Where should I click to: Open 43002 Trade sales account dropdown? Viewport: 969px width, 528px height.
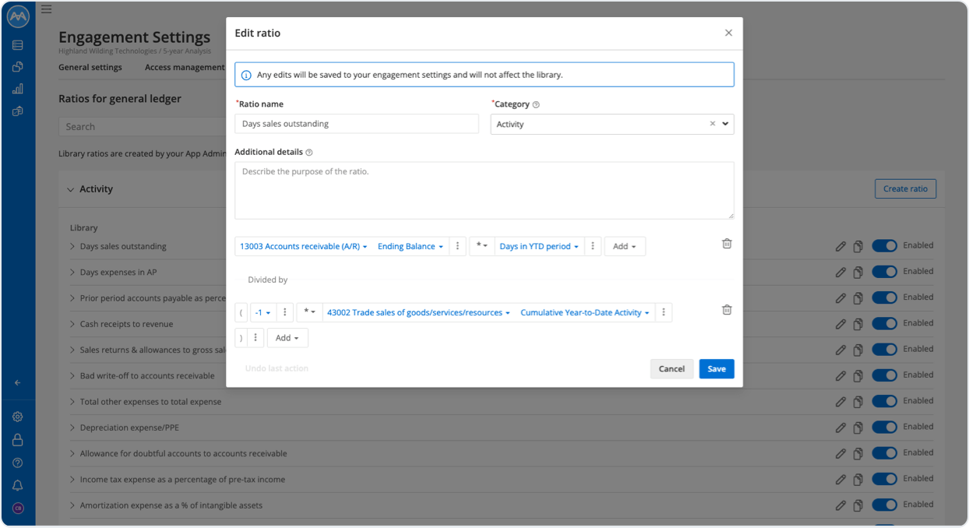(x=418, y=312)
